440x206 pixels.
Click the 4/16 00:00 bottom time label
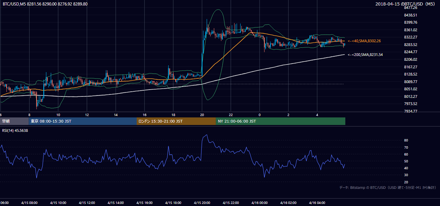pos(260,203)
